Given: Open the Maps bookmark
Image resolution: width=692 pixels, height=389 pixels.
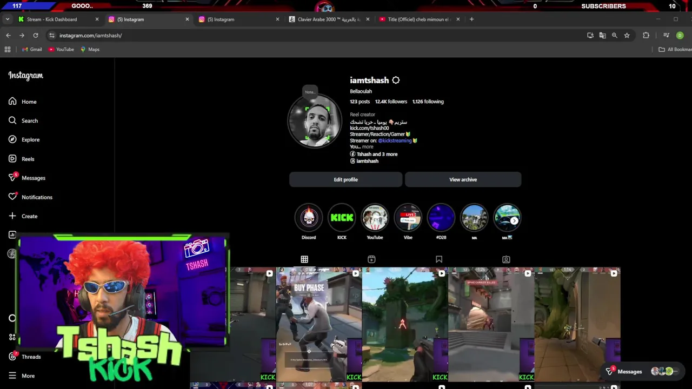Looking at the screenshot, I should [90, 49].
